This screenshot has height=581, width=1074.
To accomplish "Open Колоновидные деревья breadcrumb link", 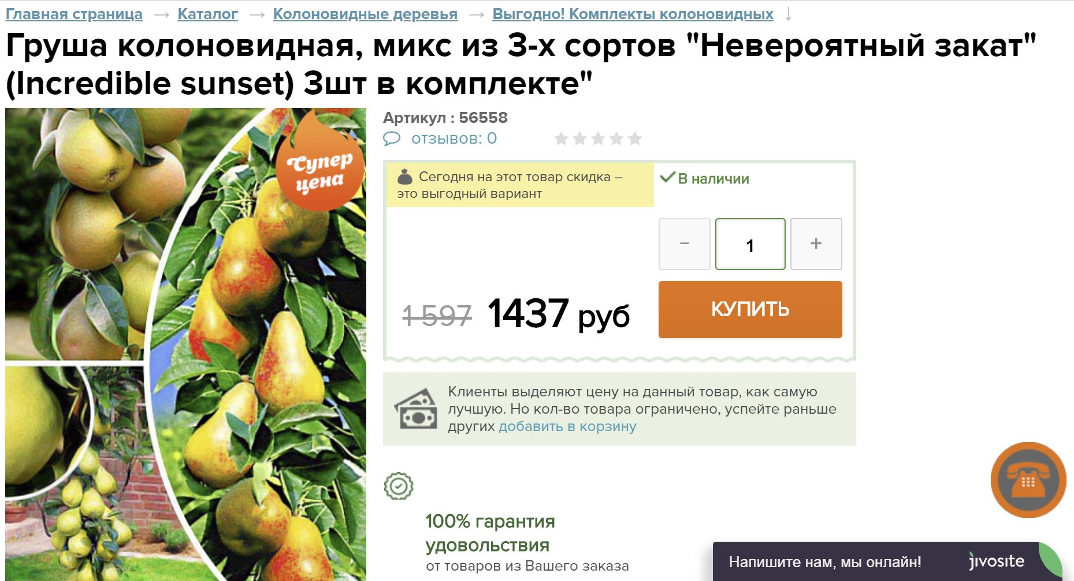I will [365, 14].
